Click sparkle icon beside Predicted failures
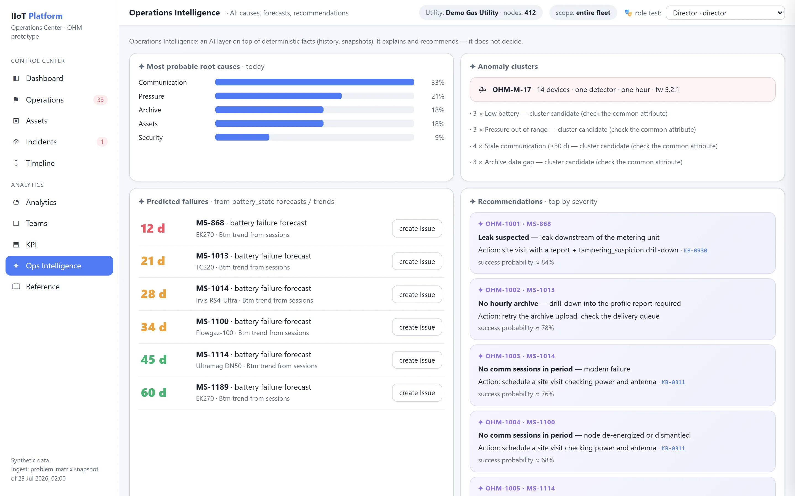795x496 pixels. (141, 201)
